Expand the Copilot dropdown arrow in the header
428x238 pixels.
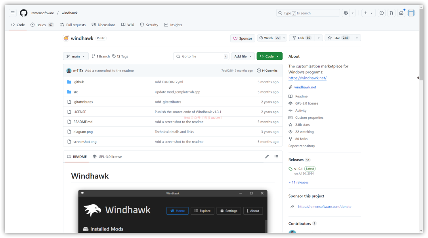(353, 13)
